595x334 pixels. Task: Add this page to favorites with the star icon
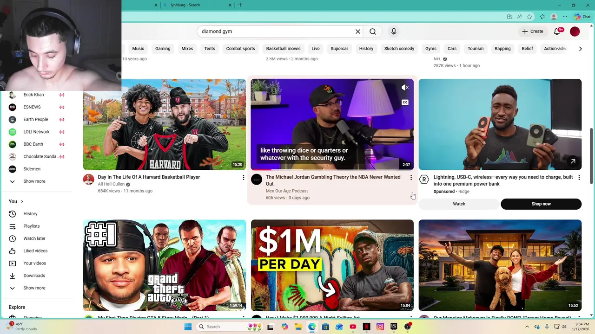coord(529,17)
